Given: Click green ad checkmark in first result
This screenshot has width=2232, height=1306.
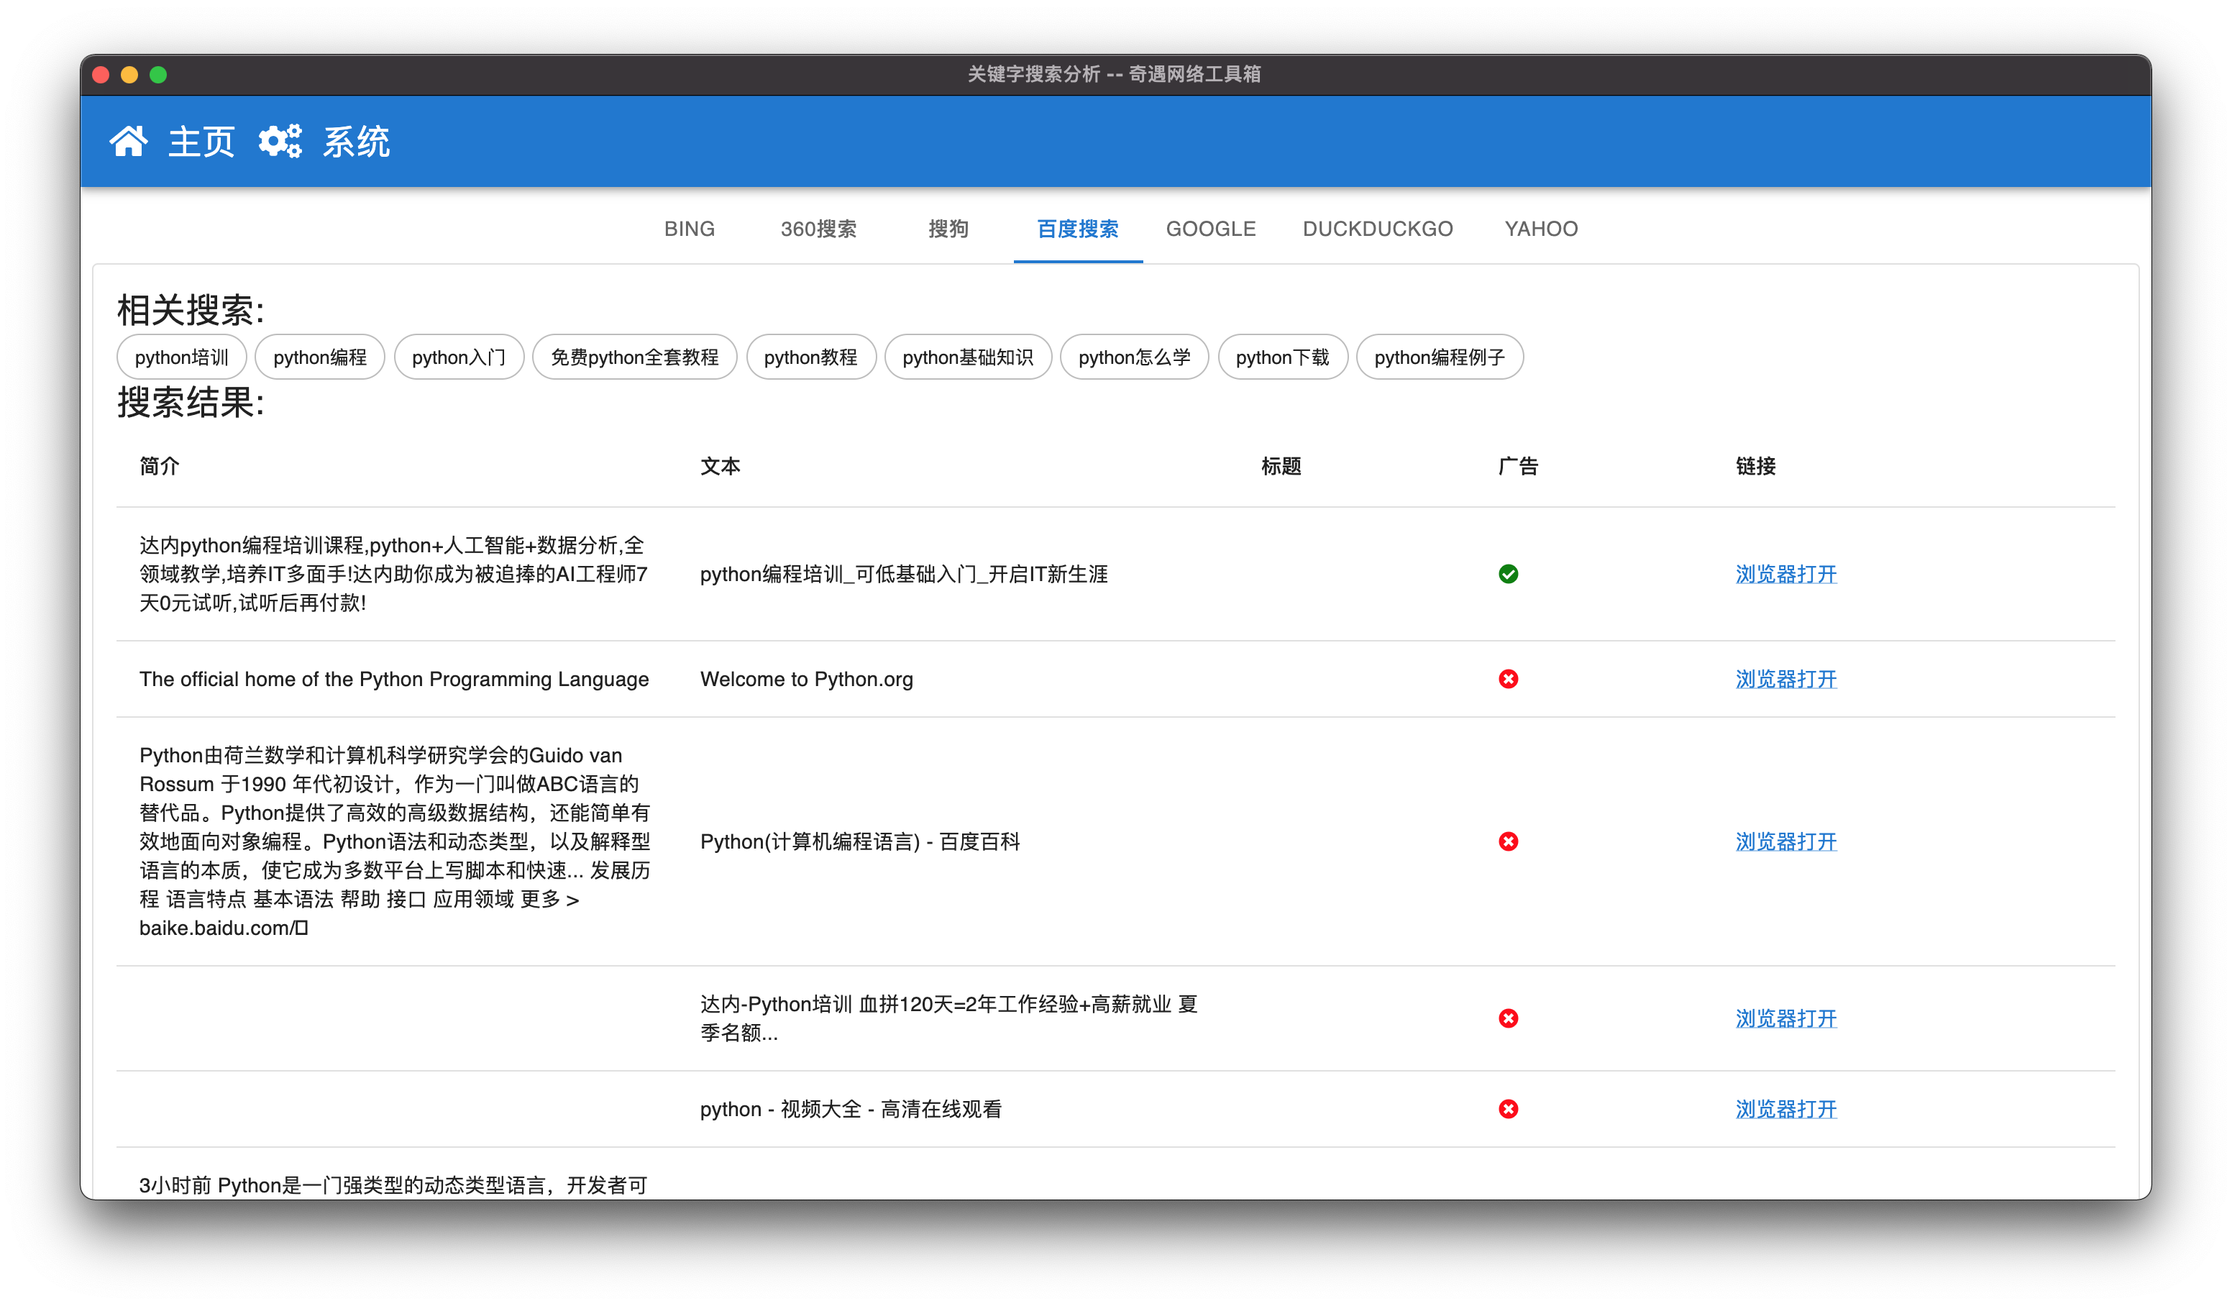Looking at the screenshot, I should 1507,574.
